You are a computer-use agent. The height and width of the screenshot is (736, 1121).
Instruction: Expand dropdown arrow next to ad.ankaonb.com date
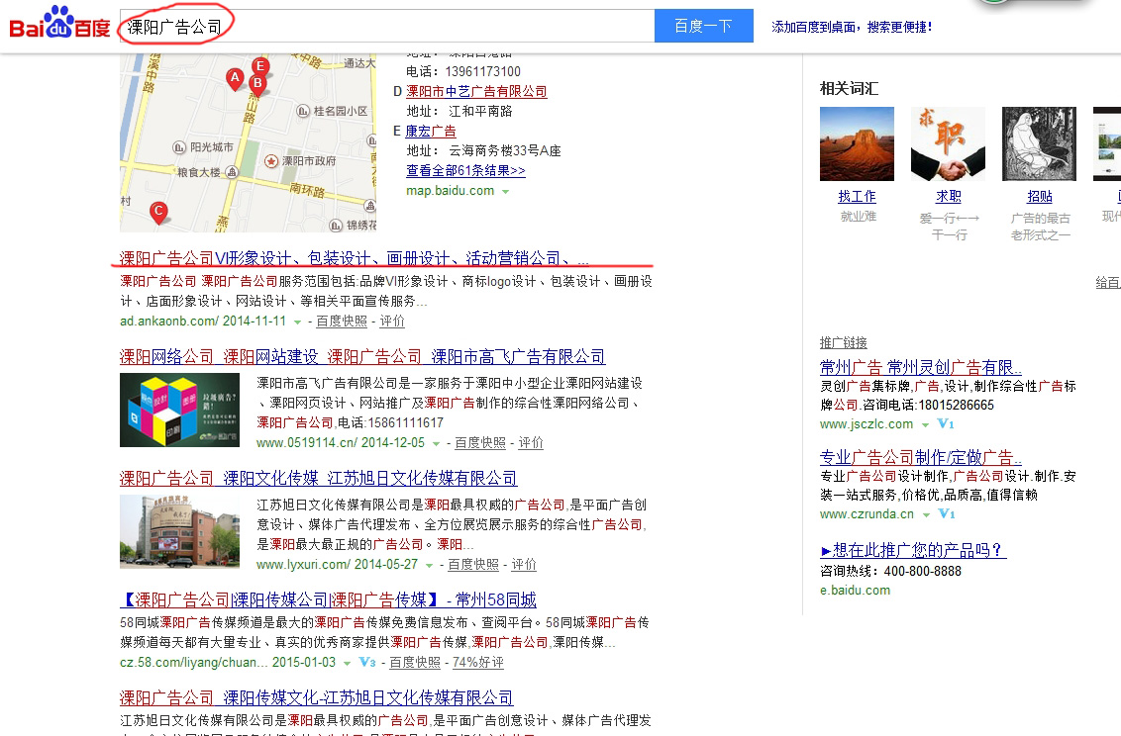(x=298, y=322)
